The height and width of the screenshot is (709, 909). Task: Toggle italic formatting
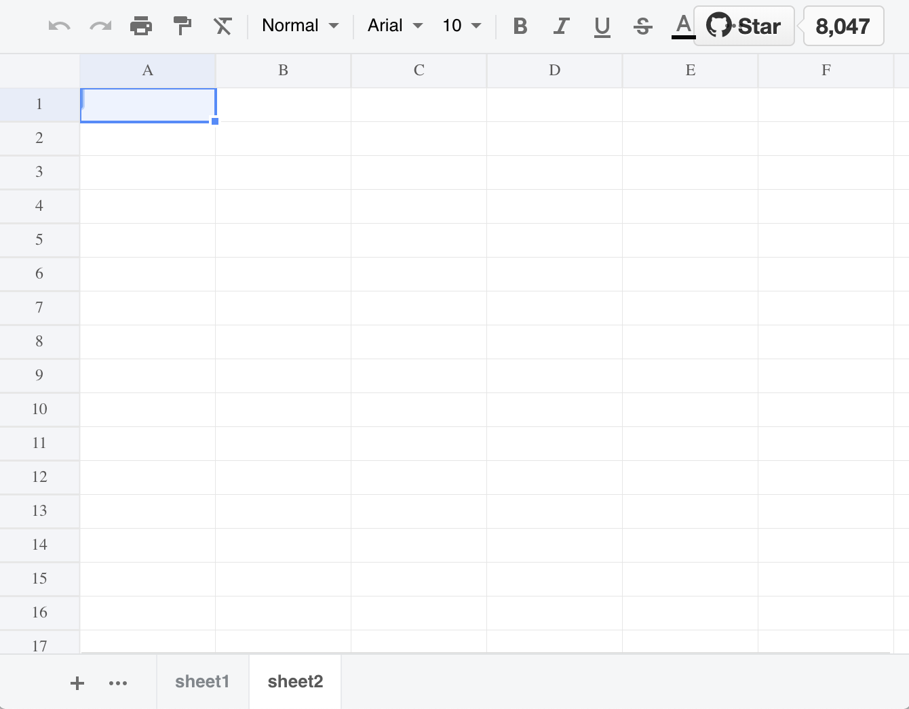click(x=561, y=26)
